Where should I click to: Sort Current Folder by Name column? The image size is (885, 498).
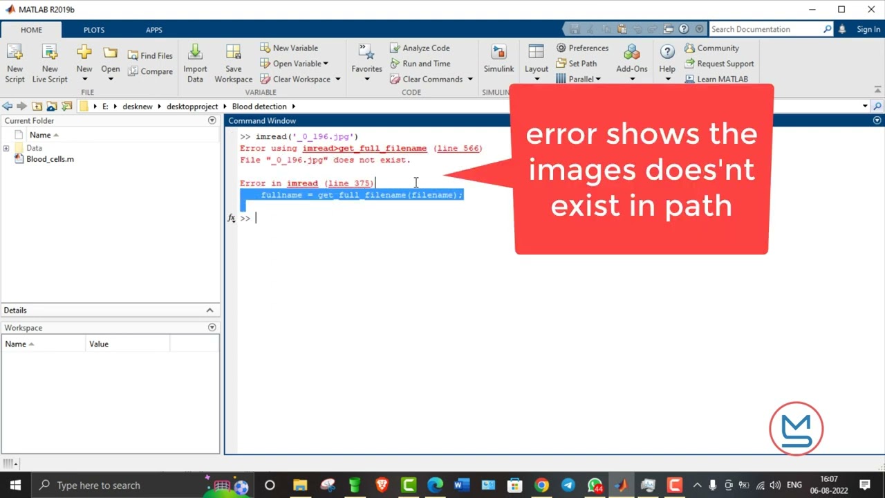(x=44, y=135)
